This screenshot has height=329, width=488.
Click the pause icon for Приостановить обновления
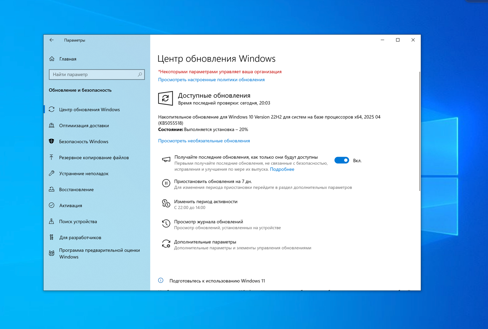pyautogui.click(x=166, y=183)
